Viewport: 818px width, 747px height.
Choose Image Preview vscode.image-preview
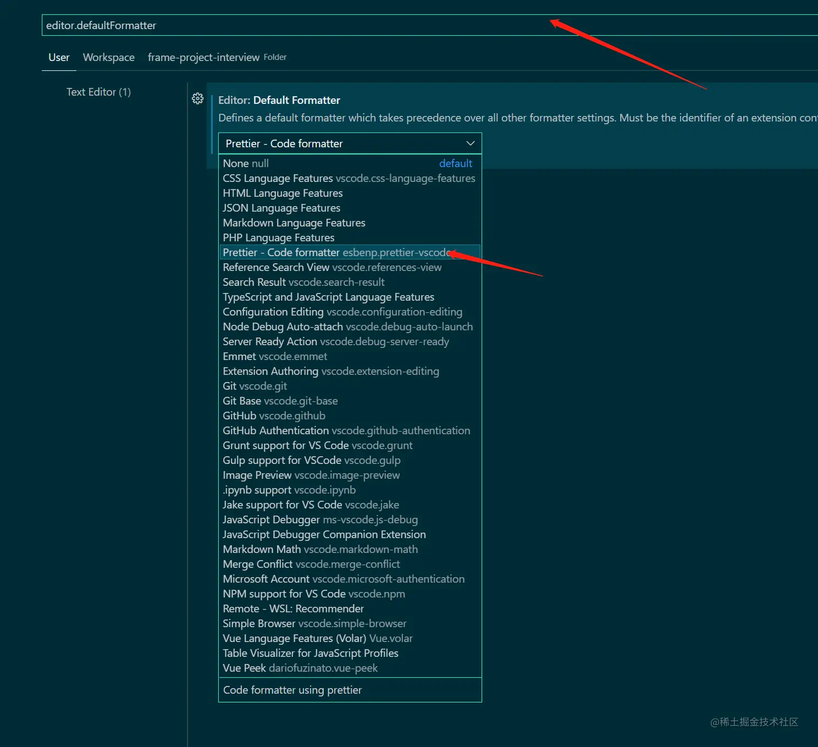pos(350,475)
